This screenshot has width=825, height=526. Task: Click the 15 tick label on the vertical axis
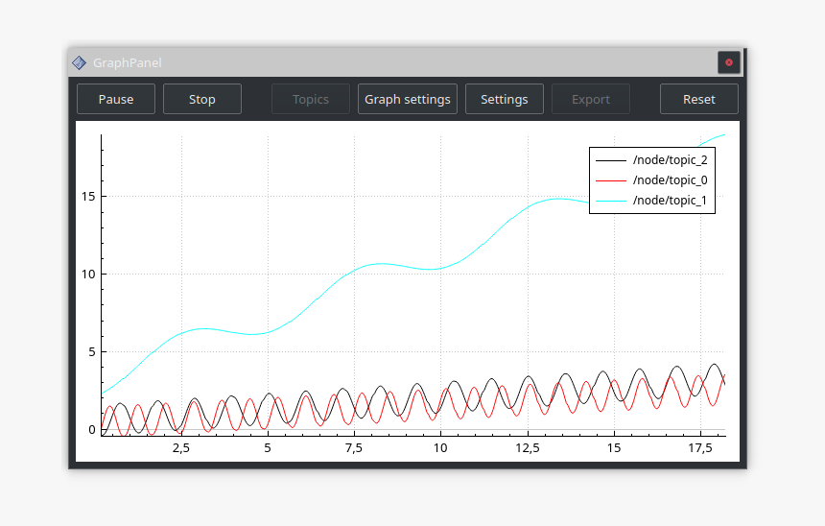click(x=87, y=196)
